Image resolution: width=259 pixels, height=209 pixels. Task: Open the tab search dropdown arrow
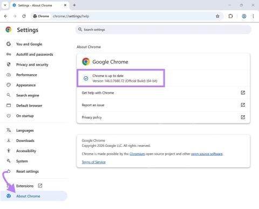[x=5, y=5]
